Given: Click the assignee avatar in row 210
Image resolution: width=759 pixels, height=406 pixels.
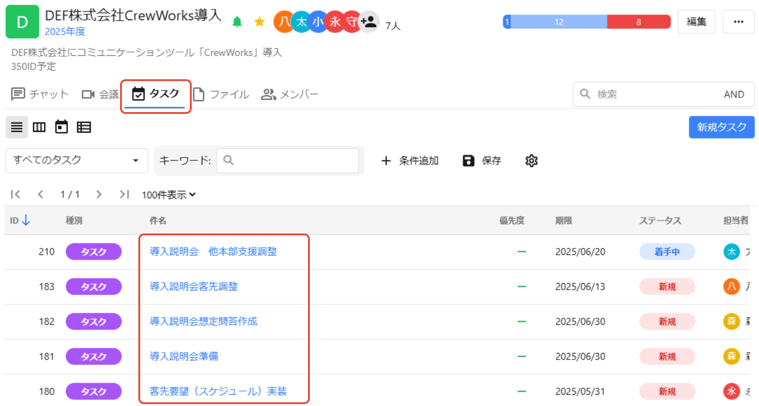Looking at the screenshot, I should [x=731, y=252].
